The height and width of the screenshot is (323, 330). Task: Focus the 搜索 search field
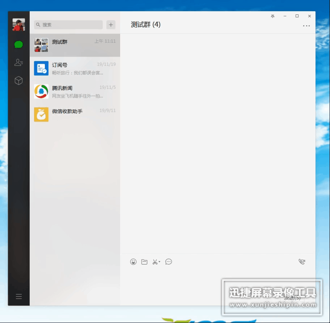68,25
